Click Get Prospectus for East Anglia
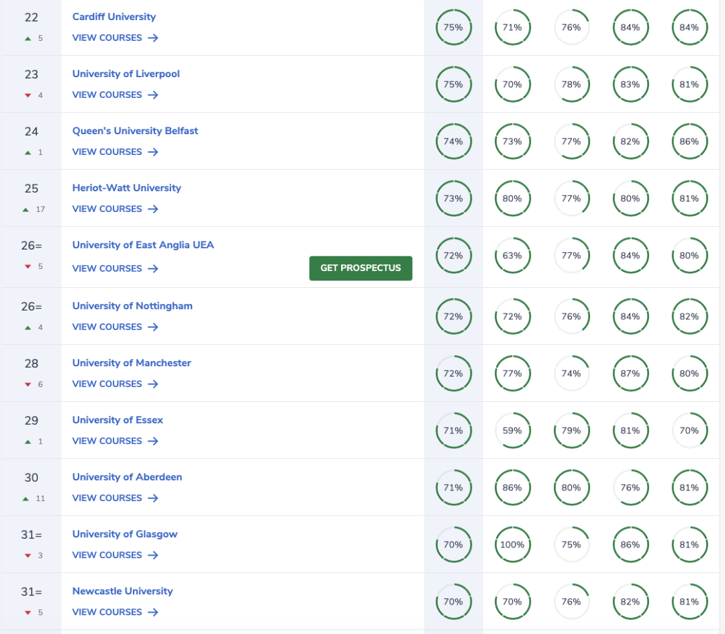Viewport: 725px width, 634px height. [360, 268]
